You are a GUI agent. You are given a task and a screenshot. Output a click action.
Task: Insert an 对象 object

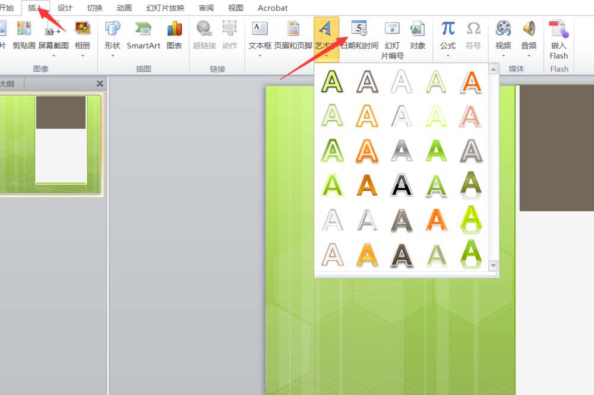[418, 35]
